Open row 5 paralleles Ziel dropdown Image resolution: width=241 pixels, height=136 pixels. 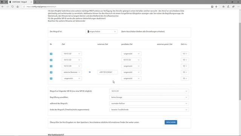coord(131,78)
